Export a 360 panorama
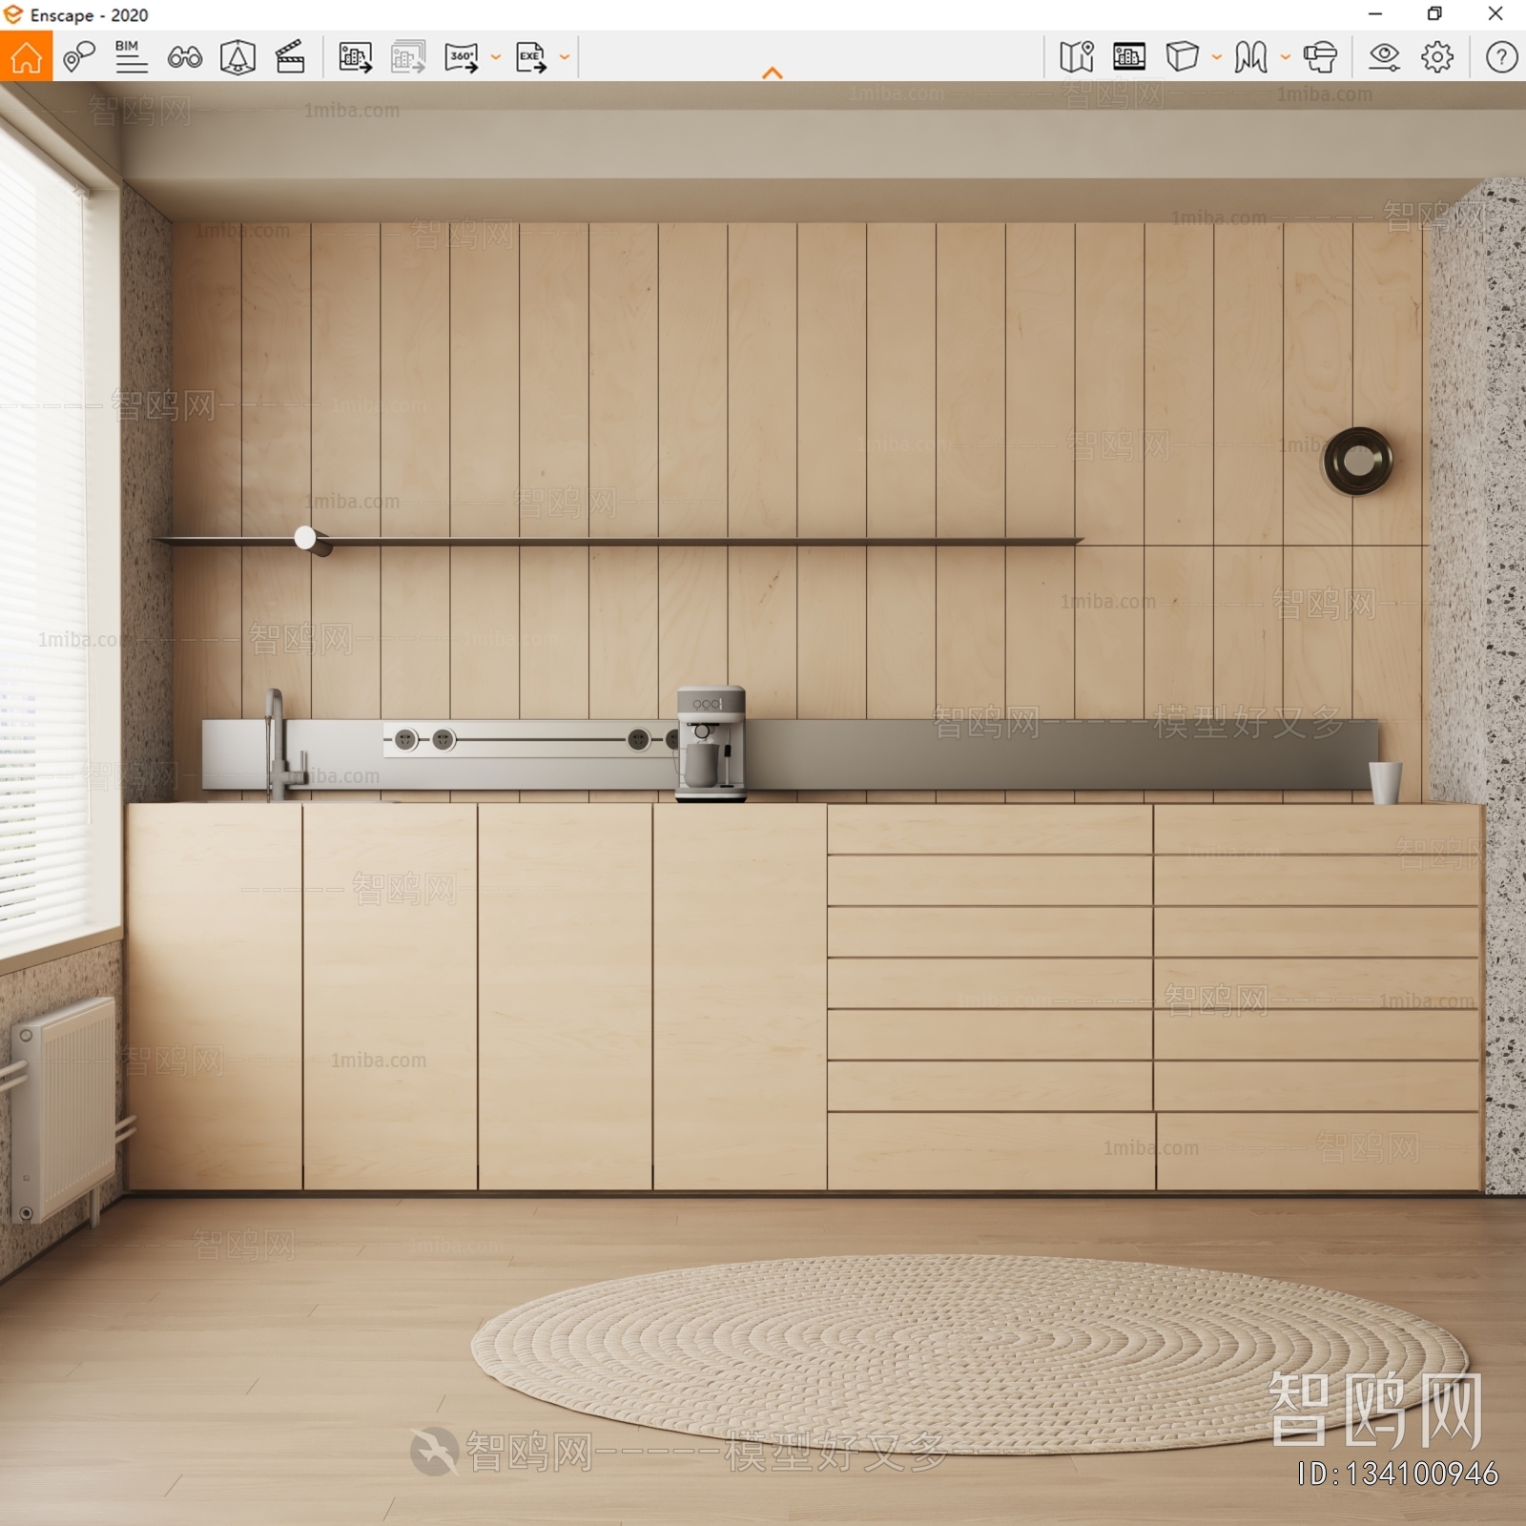1526x1526 pixels. click(462, 57)
